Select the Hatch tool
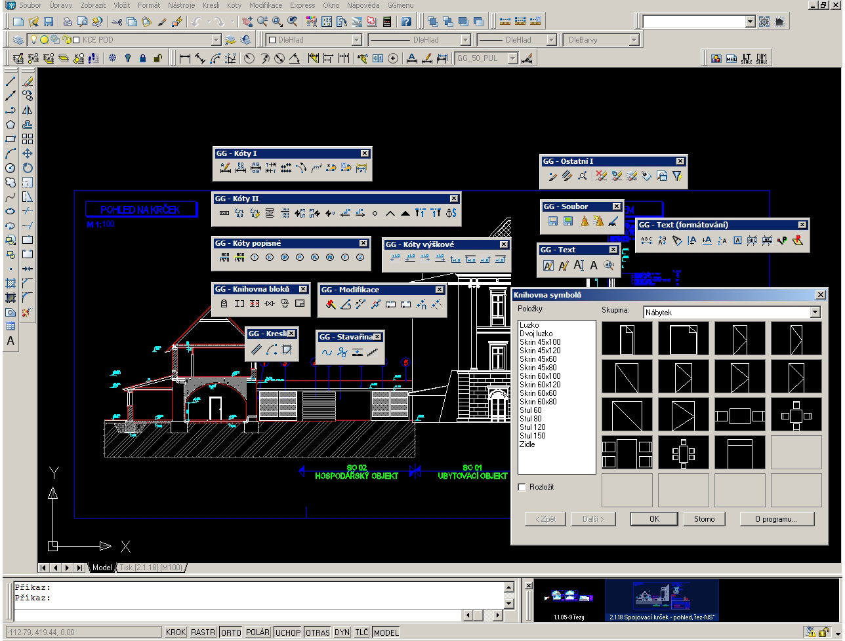 point(10,283)
